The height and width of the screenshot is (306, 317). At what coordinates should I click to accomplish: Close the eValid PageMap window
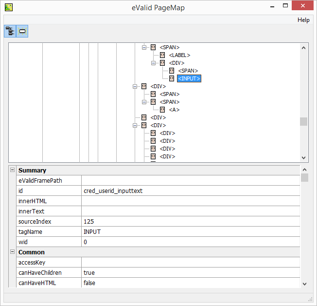(x=302, y=5)
